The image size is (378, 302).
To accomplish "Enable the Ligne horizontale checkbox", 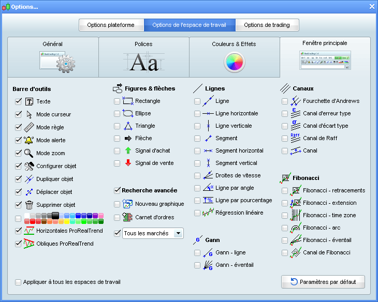I will [x=197, y=113].
